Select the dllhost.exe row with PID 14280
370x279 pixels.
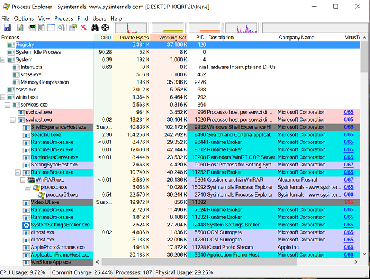coord(180,240)
